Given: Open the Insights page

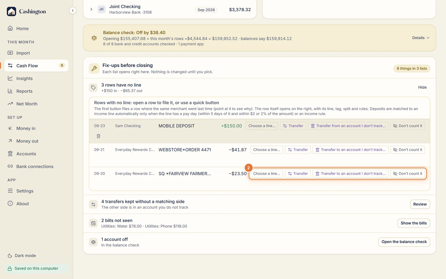Looking at the screenshot, I should (37, 78).
